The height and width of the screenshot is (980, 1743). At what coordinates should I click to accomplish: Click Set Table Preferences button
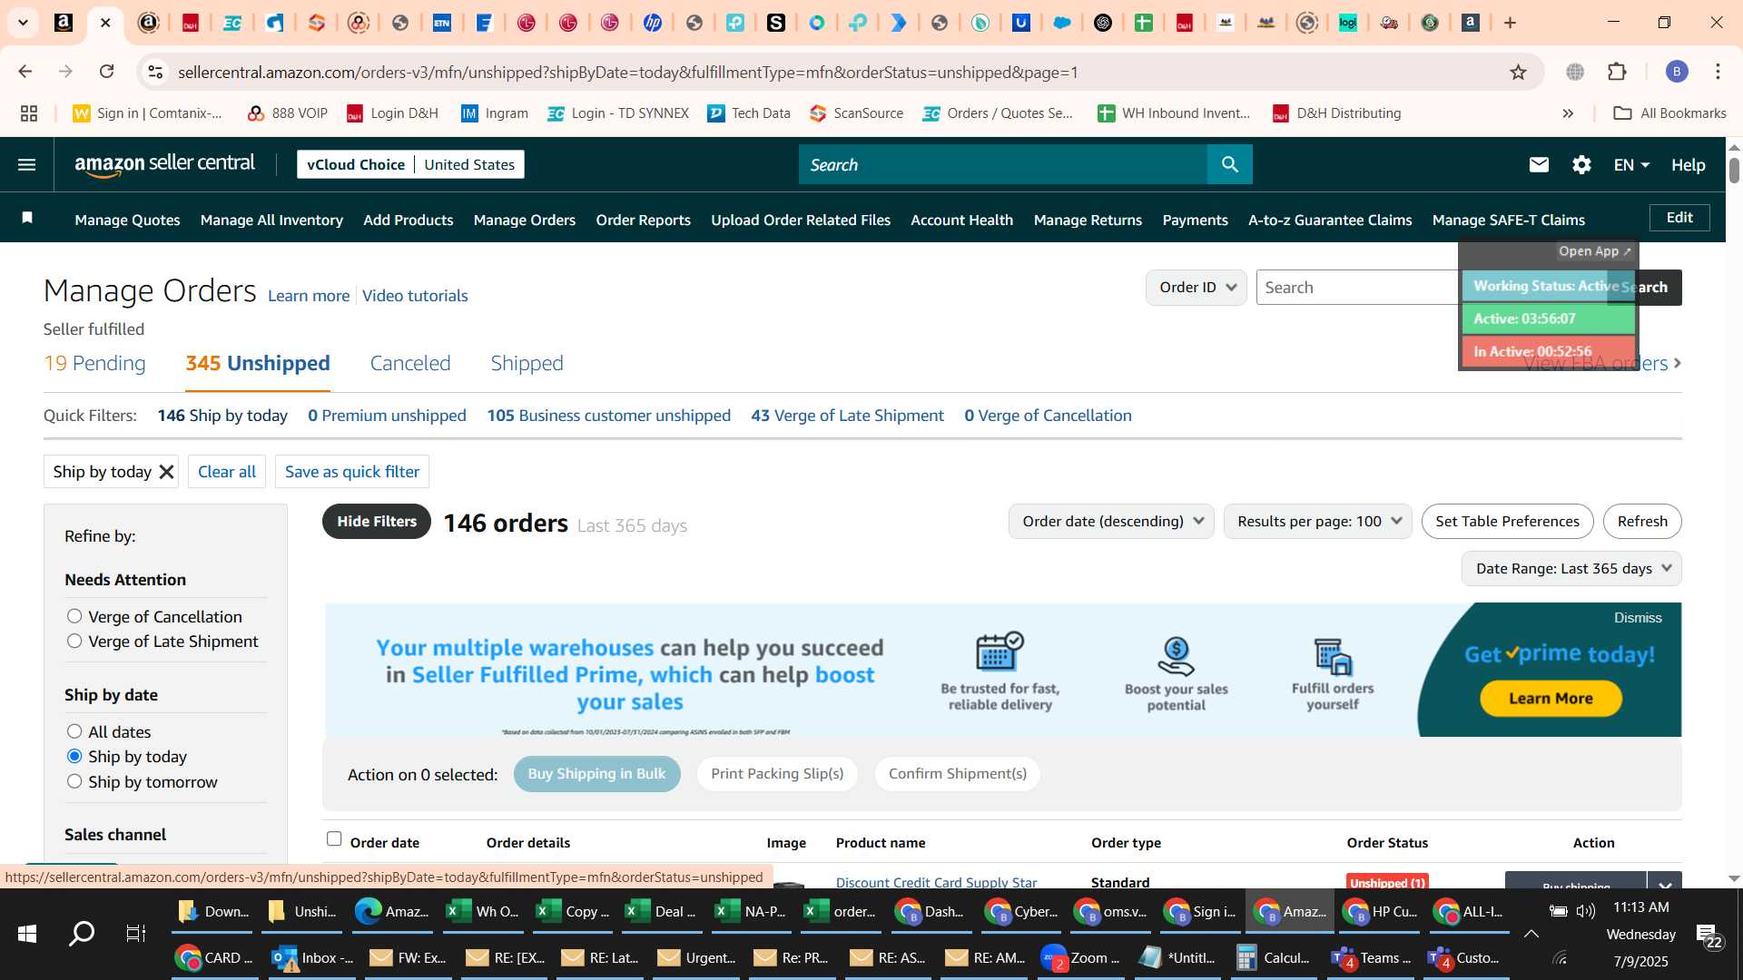click(x=1507, y=522)
